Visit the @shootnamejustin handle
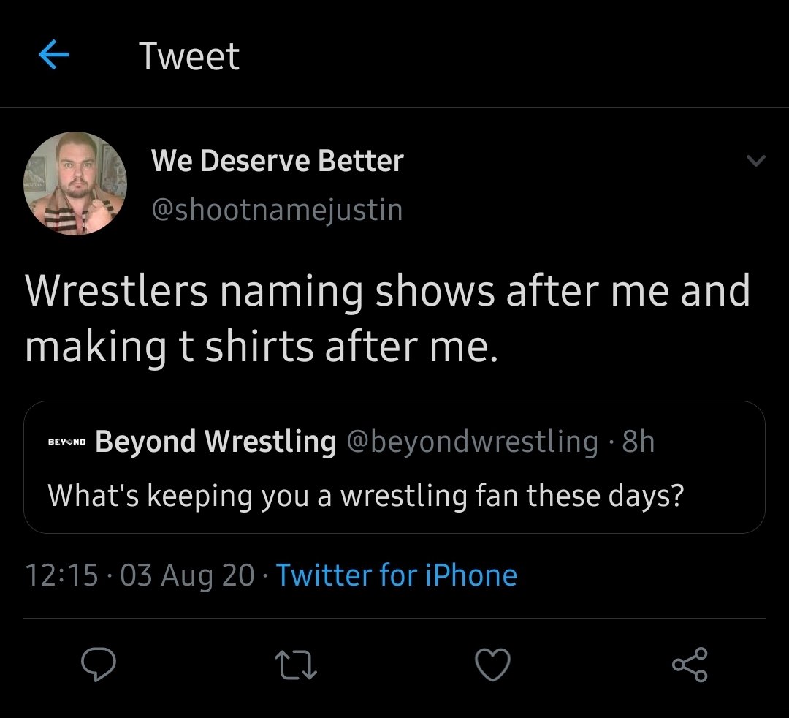This screenshot has width=789, height=718. (x=277, y=210)
